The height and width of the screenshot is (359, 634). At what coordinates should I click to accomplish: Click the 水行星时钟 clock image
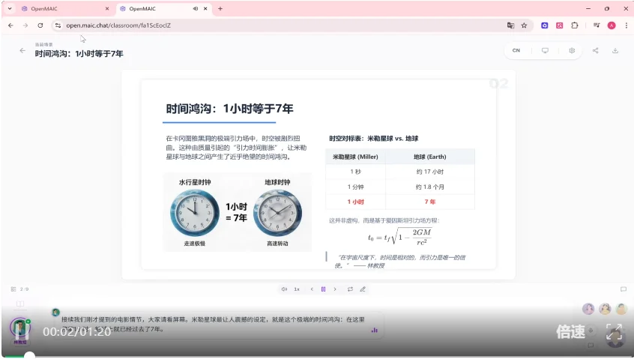[x=195, y=213]
